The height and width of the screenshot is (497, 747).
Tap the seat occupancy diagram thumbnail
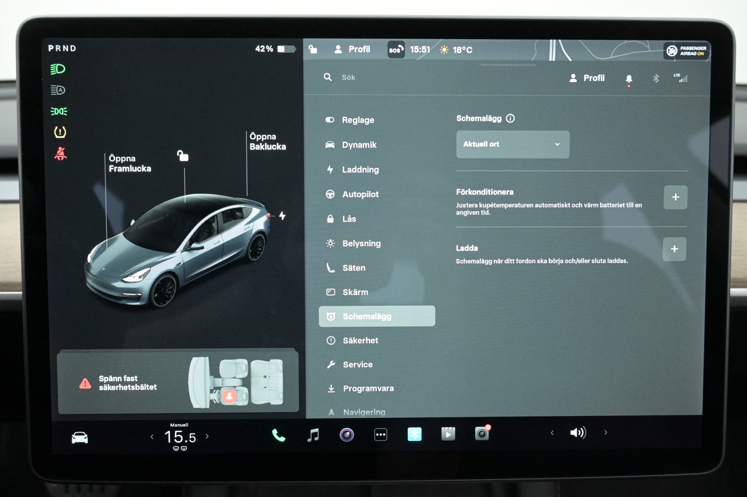pos(236,382)
